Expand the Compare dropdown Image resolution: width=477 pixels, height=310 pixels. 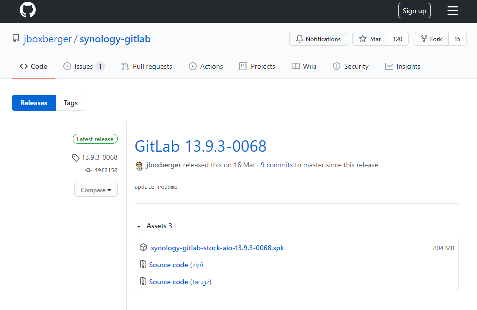pos(96,190)
